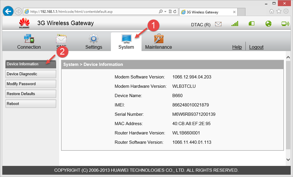
Task: Open the Maintenance toolbox icon
Action: pyautogui.click(x=159, y=38)
